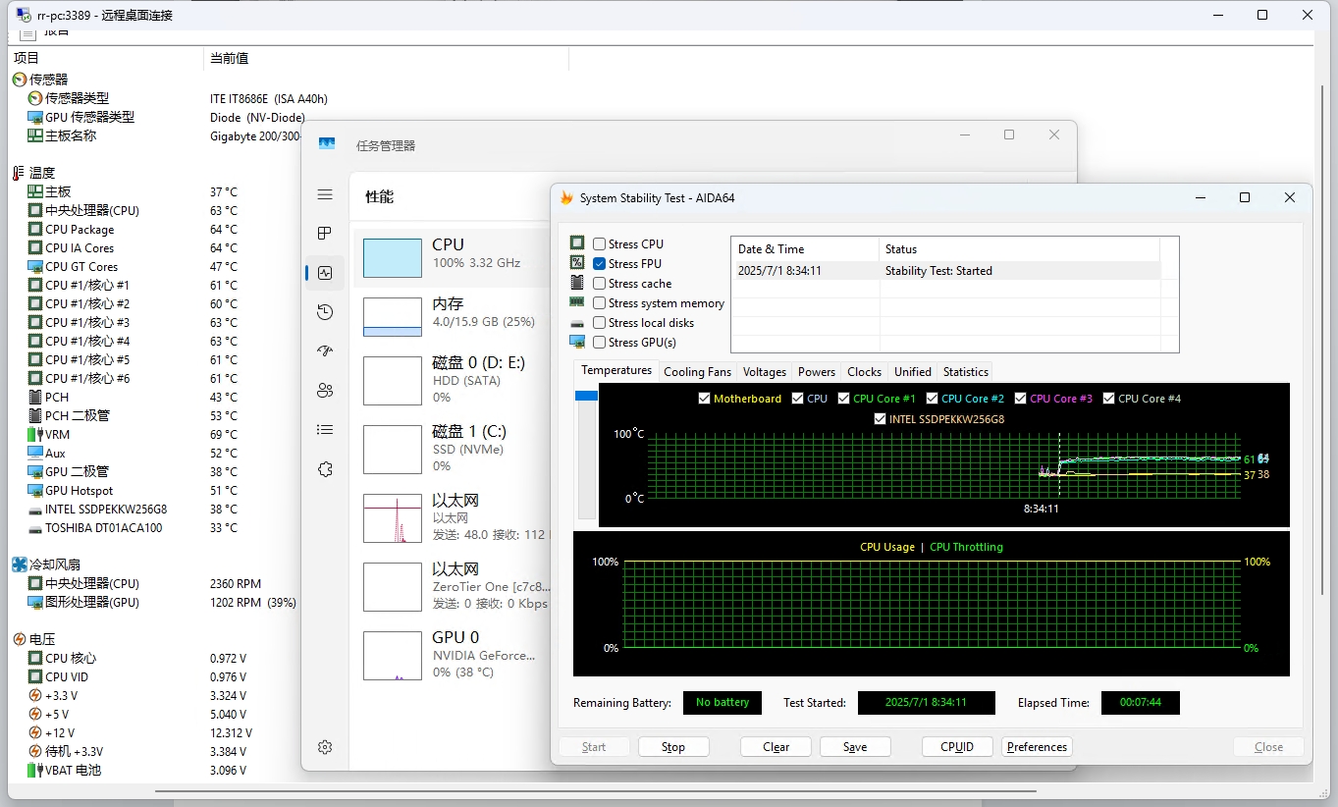Screen dimensions: 1338x807
Task: Open Startup apps icon in Task Manager
Action: point(325,351)
